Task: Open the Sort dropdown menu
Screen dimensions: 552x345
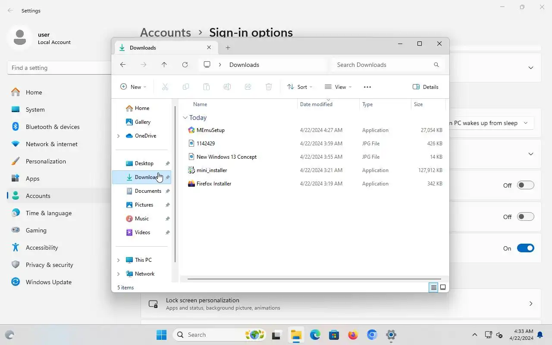Action: 300,87
